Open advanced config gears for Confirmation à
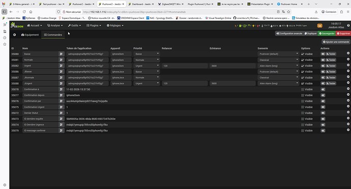This screenshot has width=351, height=189. click(x=323, y=89)
